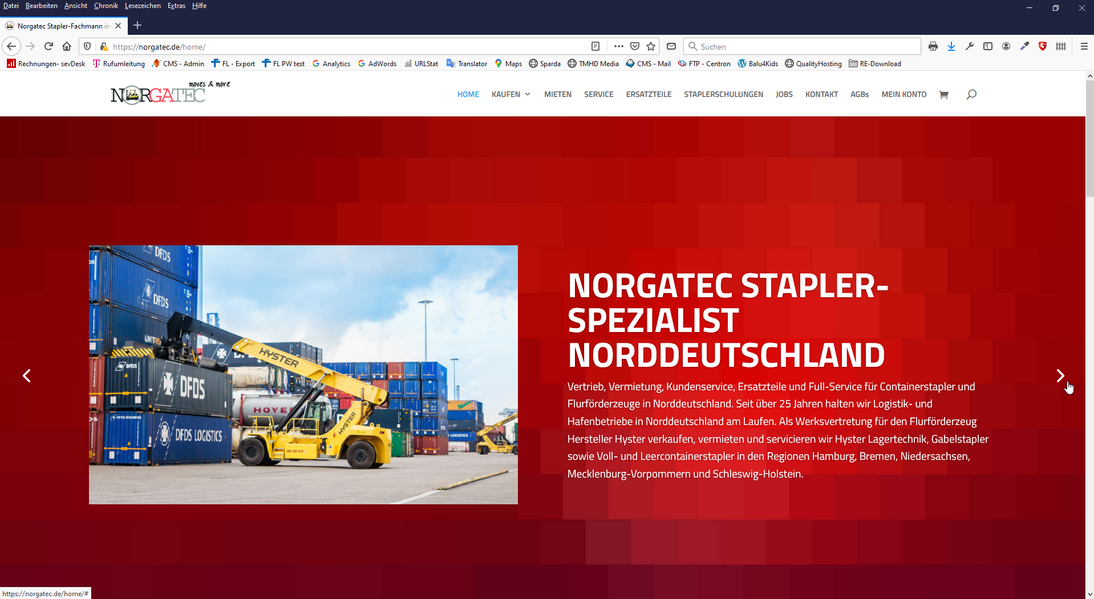Open Translator bookmark

[467, 63]
